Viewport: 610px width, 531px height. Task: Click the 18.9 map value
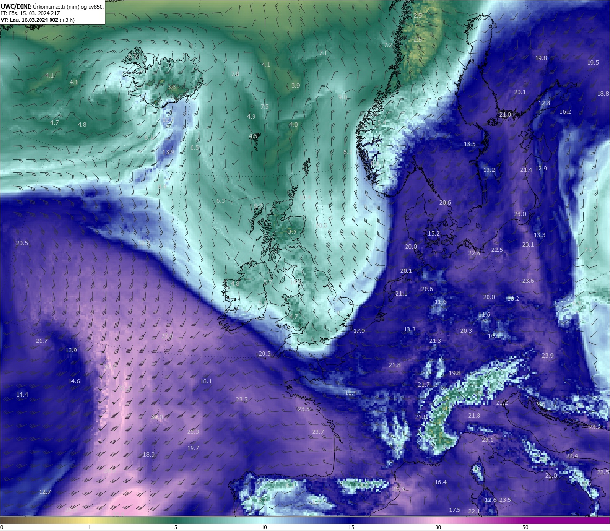[149, 455]
